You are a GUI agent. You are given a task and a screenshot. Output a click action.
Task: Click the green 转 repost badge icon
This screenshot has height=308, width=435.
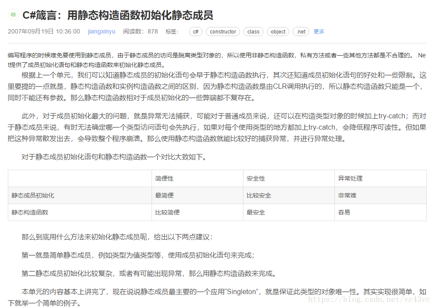coord(13,14)
